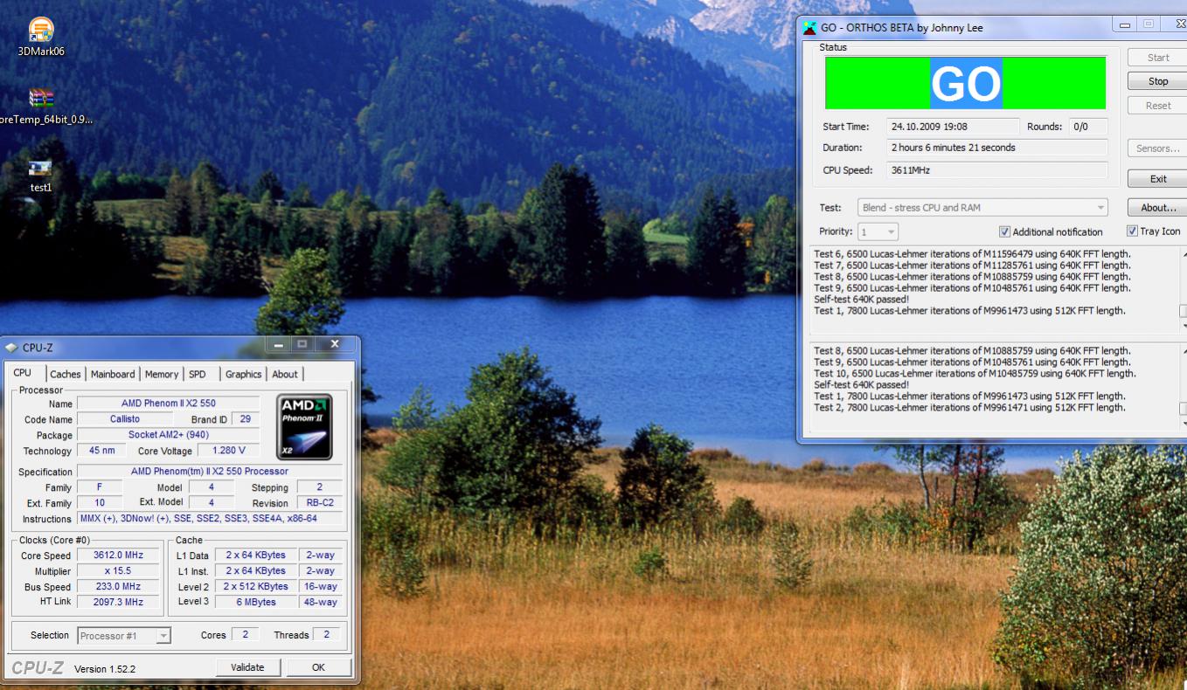
Task: Click the ORTHOS title bar icon
Action: [810, 28]
